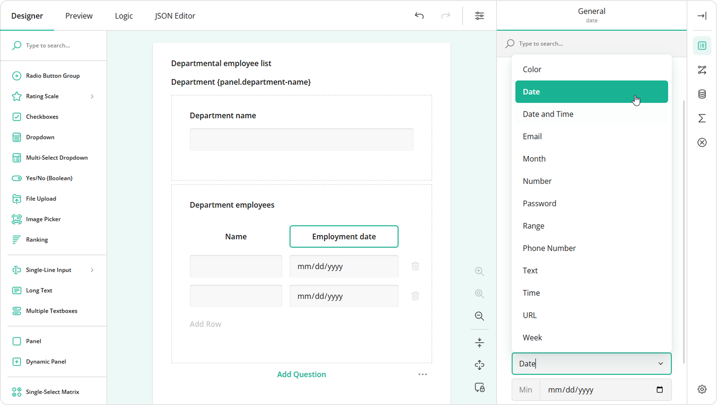
Task: Collapse the property grid with the arrow icon
Action: pos(702,15)
